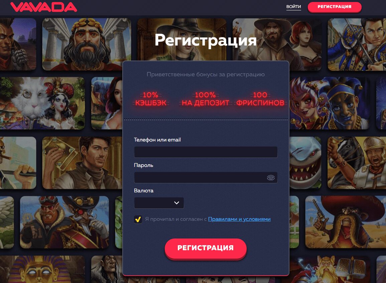
Task: Open the pharaoh mask game thumbnail
Action: coord(42,269)
